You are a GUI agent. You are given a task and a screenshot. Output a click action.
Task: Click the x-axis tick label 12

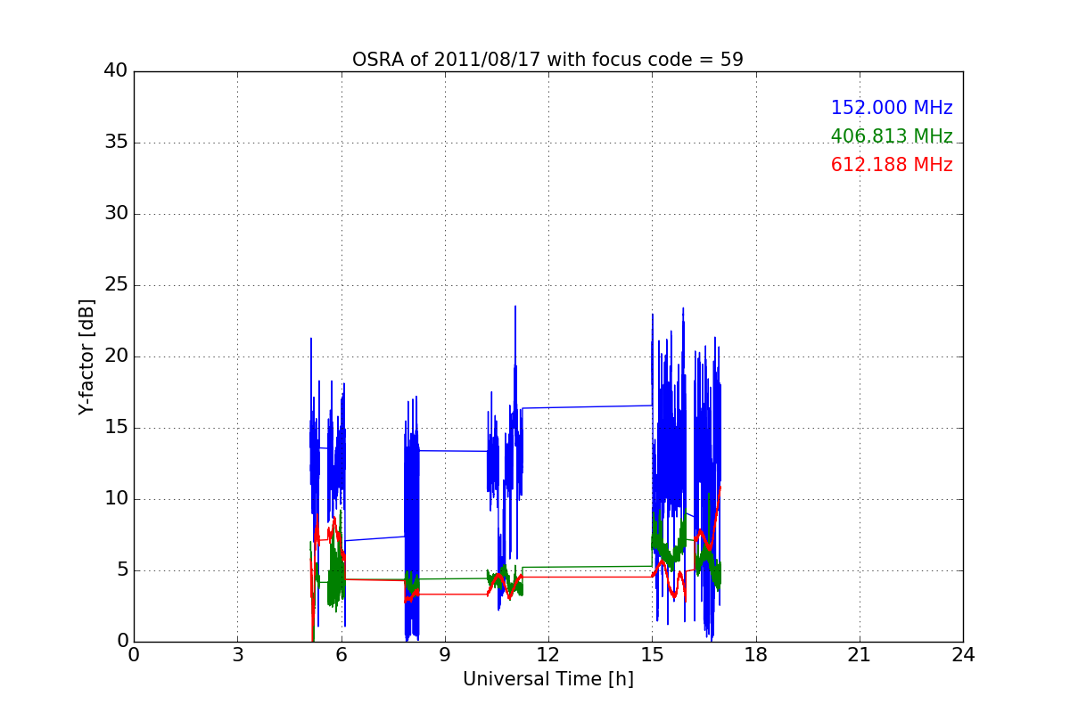548,655
